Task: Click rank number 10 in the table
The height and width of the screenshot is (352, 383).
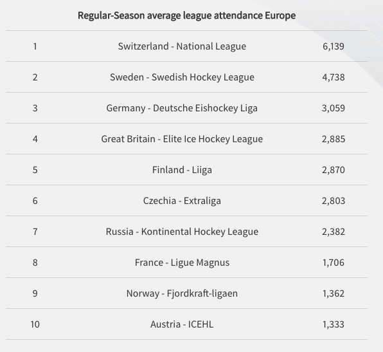Action: coord(35,324)
